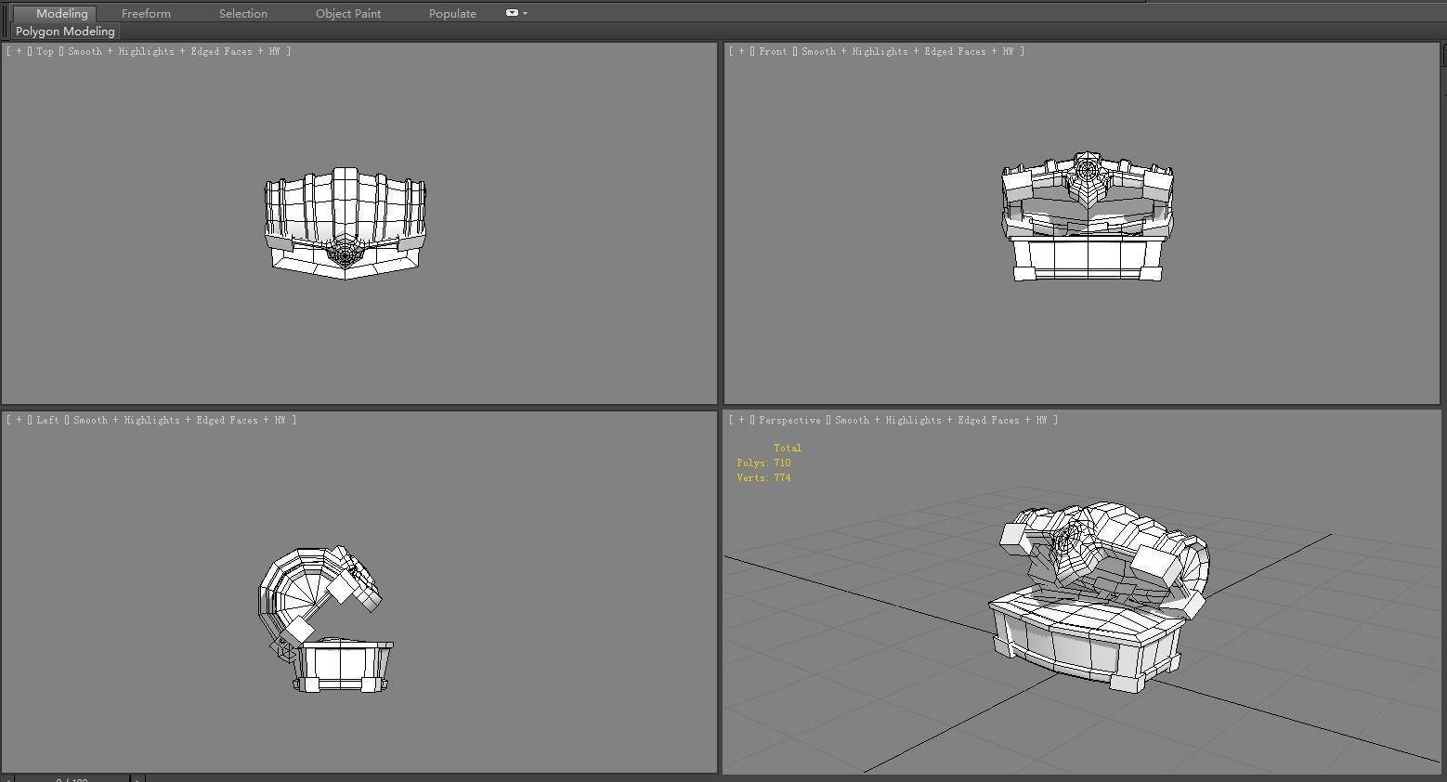Screen dimensions: 1447x782
Task: Click the Left viewport point-of-view label
Action: (x=47, y=421)
